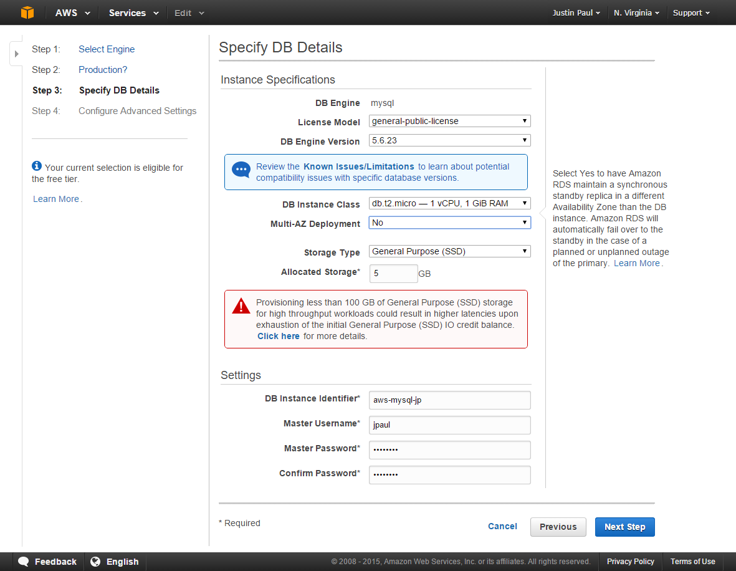This screenshot has width=736, height=571.
Task: Open the Storage Type dropdown
Action: pos(450,251)
